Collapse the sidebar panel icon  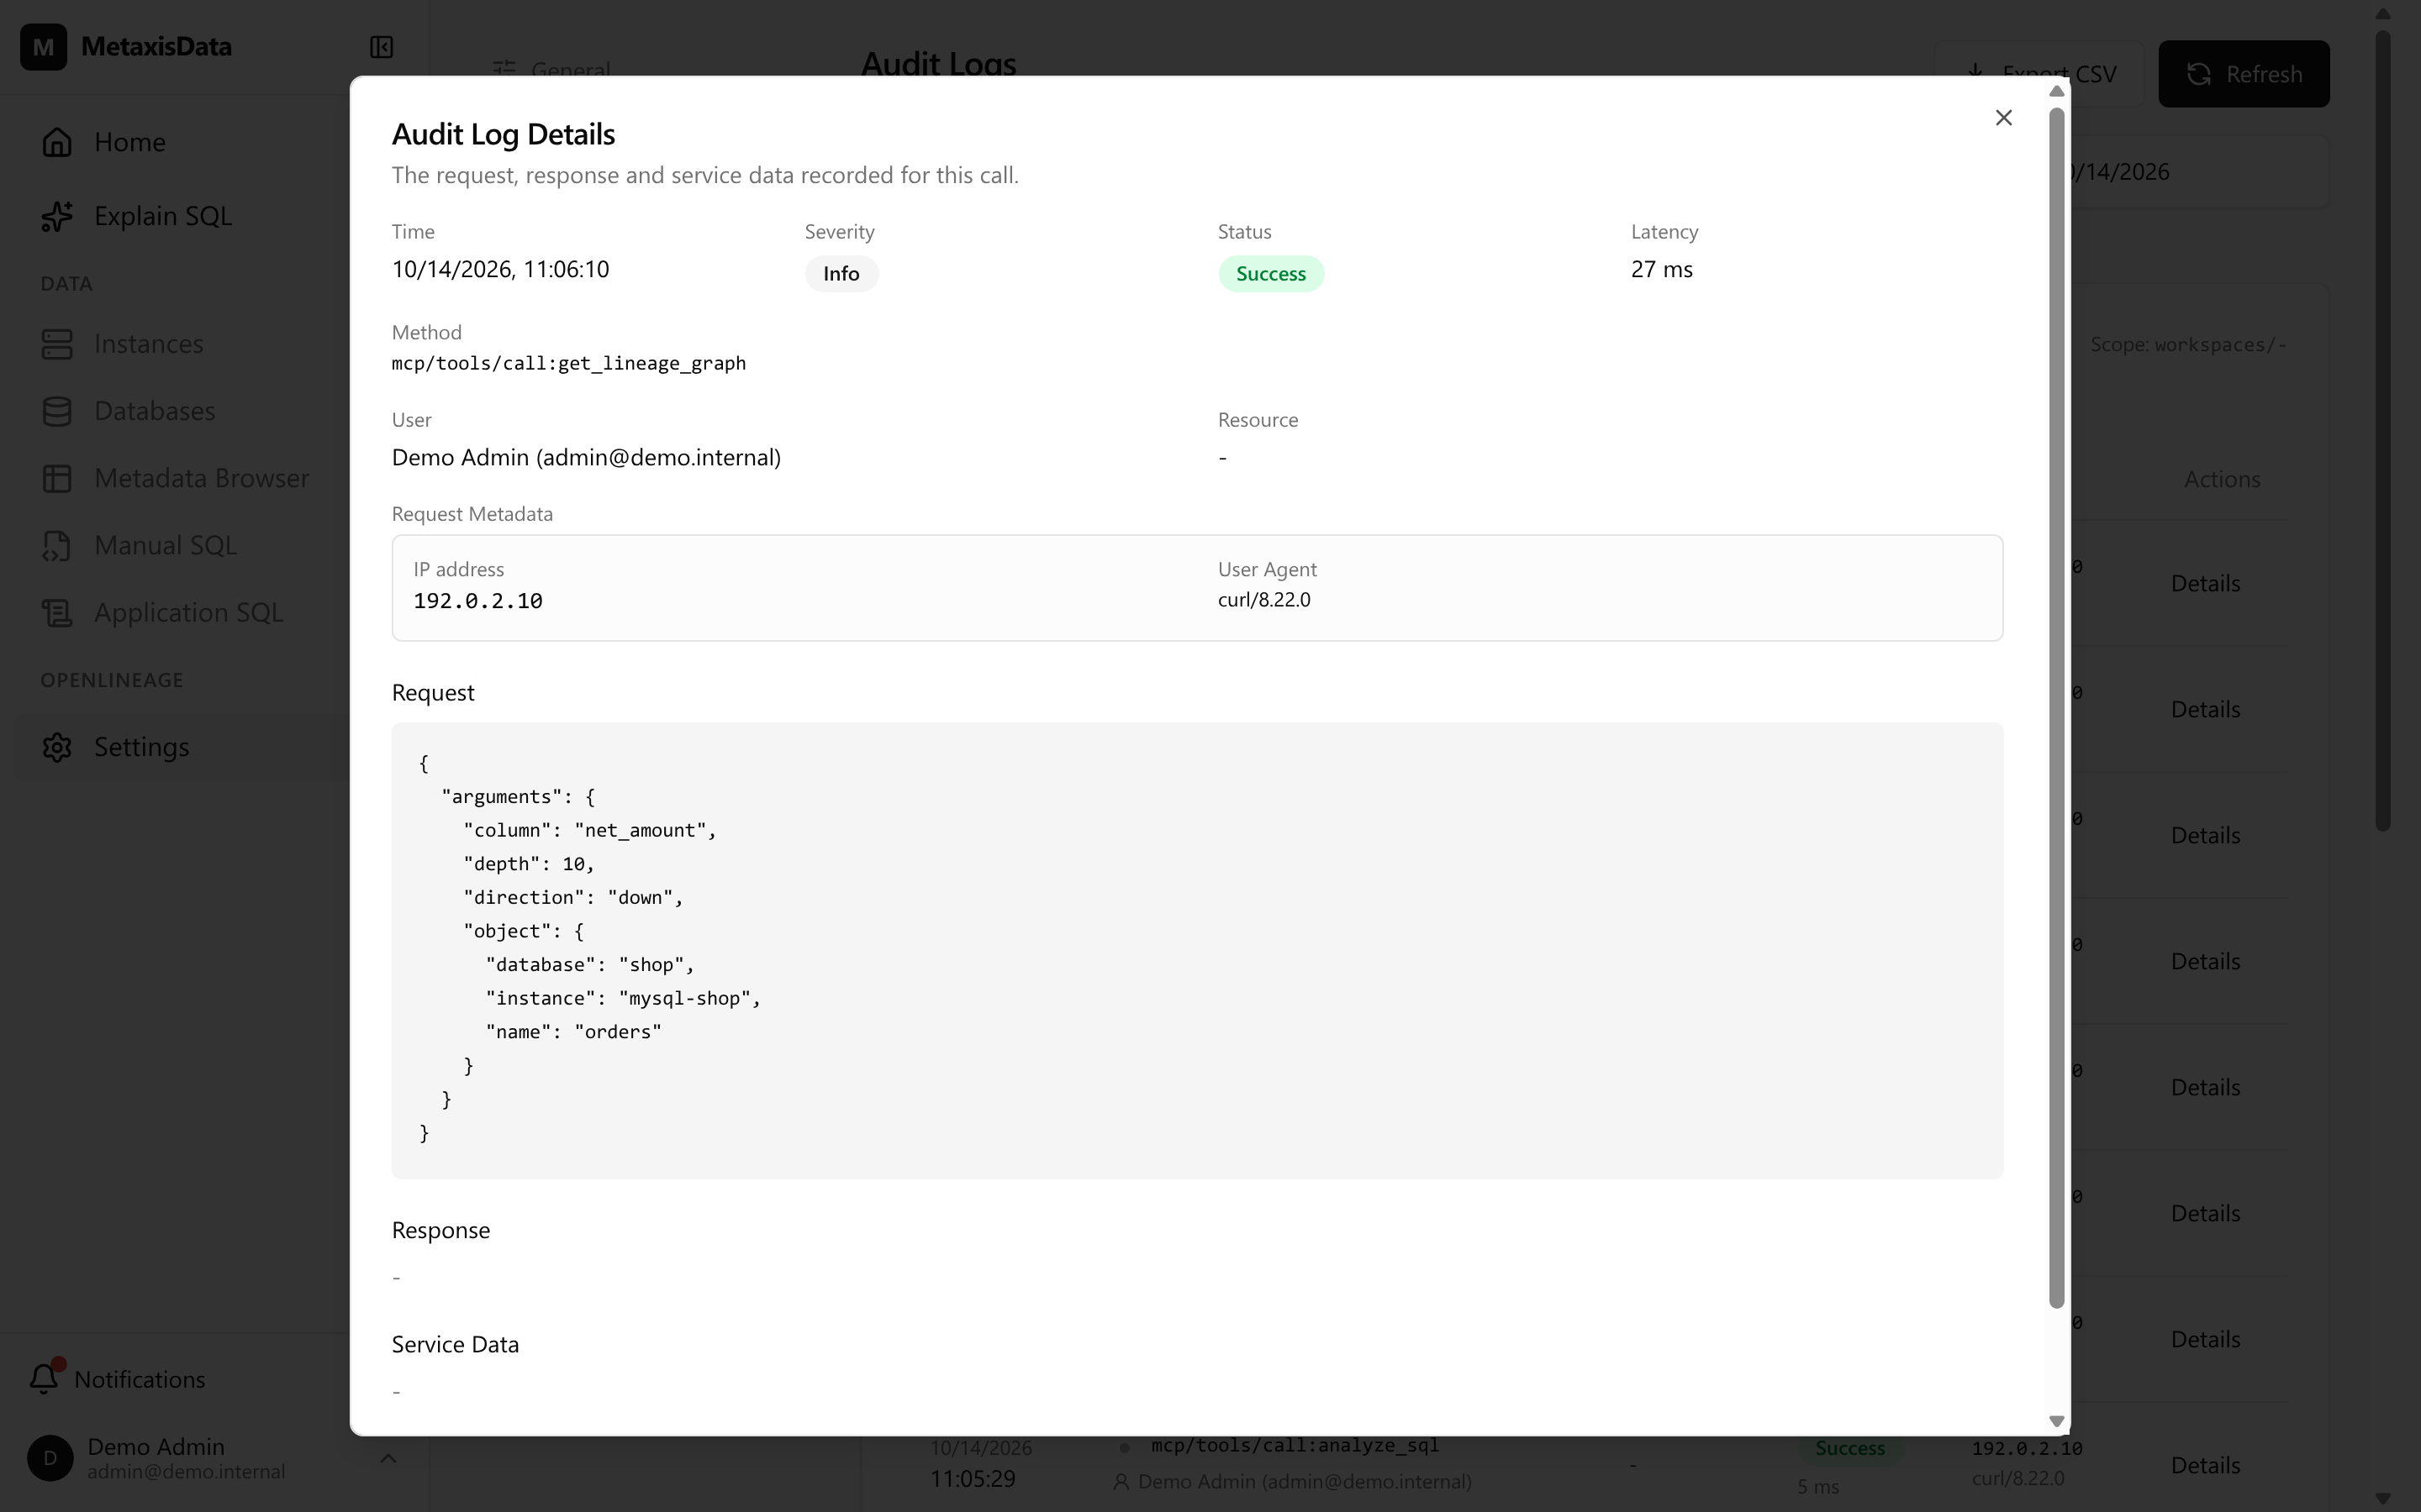[x=381, y=47]
